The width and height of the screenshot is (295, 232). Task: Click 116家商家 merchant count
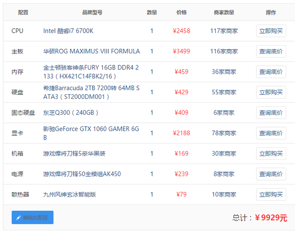coord(224,51)
